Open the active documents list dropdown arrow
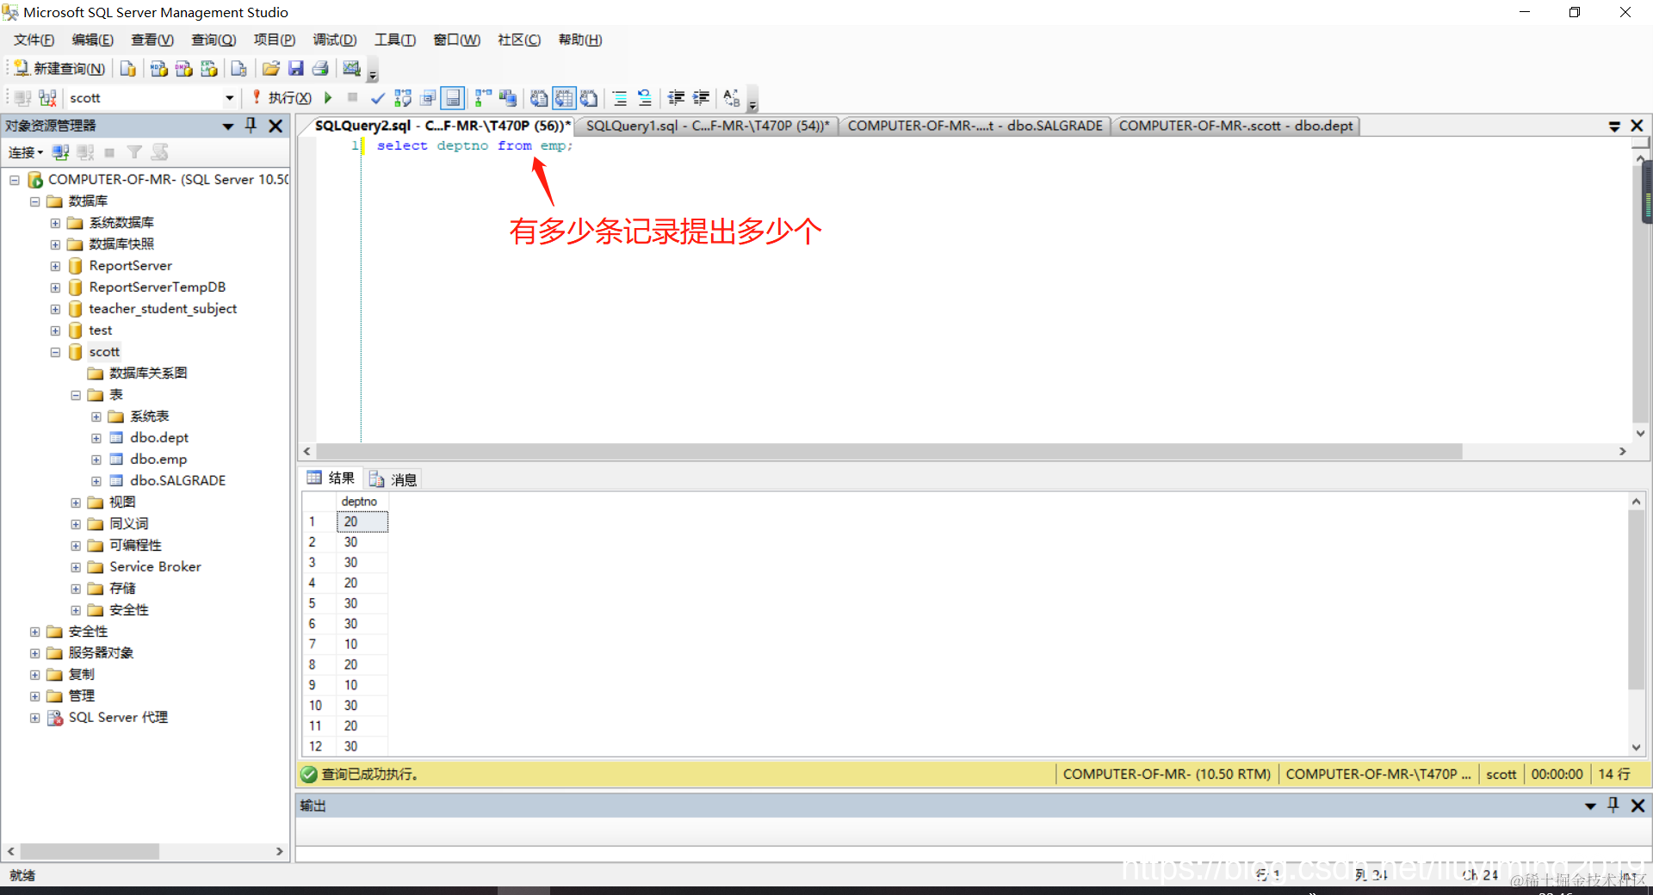The image size is (1653, 895). 1614,126
